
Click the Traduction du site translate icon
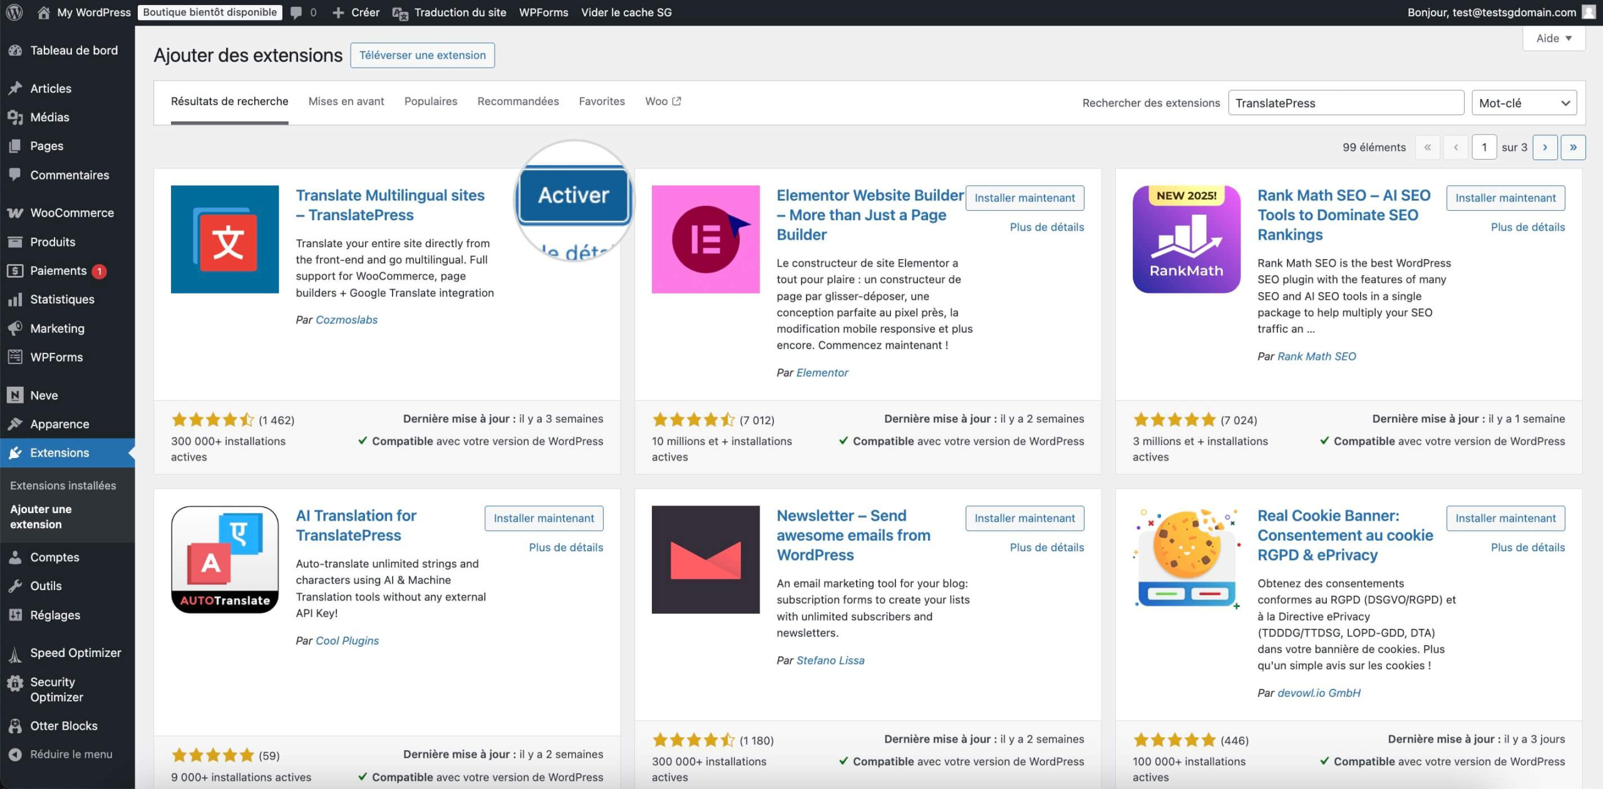pyautogui.click(x=400, y=13)
